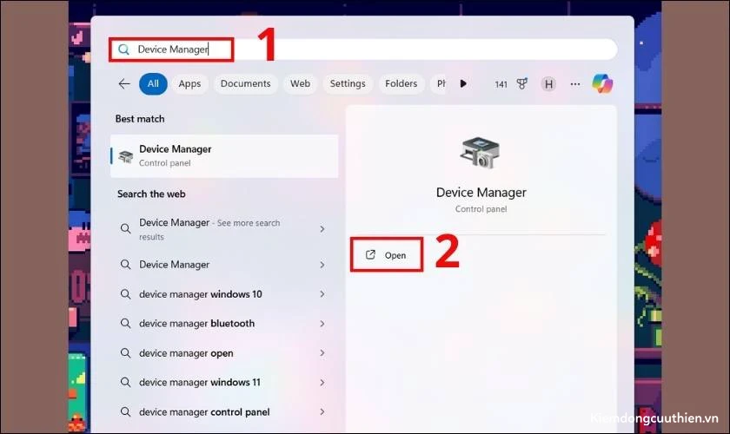
Task: Click search icon beside 'device manager control panel'
Action: pos(126,411)
